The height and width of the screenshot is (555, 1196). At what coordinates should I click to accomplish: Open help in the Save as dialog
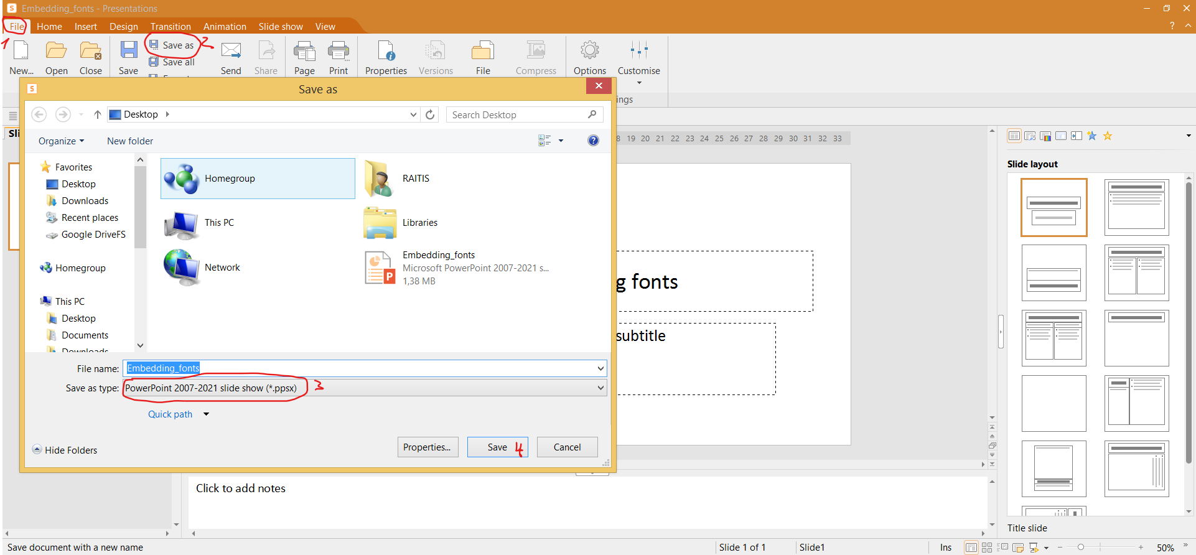point(593,141)
